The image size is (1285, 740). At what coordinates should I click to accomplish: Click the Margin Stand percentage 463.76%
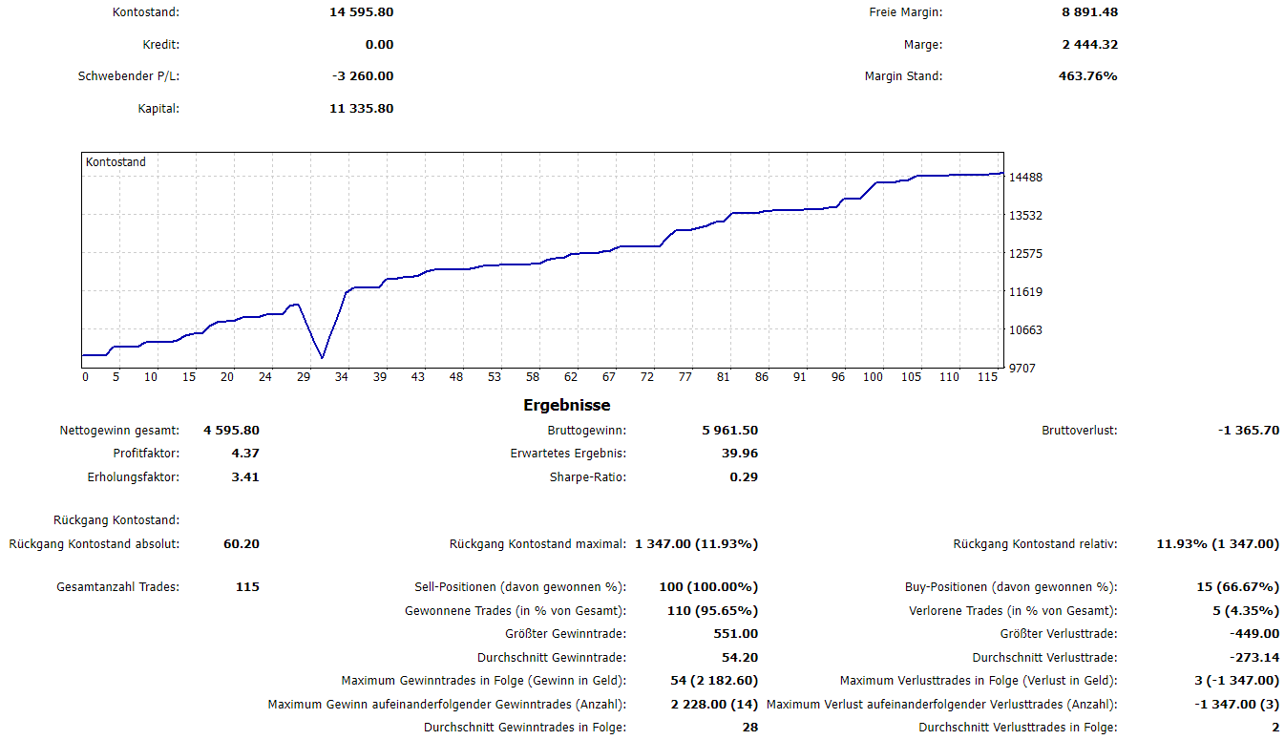coord(1087,76)
